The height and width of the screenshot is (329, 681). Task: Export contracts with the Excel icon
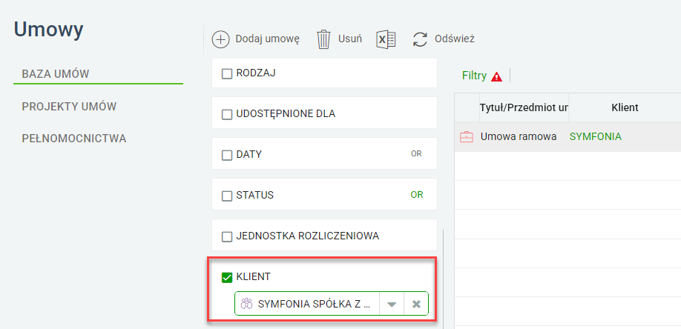(386, 39)
